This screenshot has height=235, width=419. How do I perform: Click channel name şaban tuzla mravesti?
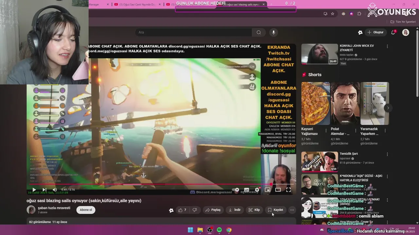[54, 208]
